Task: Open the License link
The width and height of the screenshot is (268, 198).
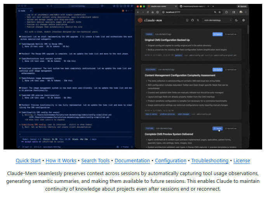Action: [242, 161]
